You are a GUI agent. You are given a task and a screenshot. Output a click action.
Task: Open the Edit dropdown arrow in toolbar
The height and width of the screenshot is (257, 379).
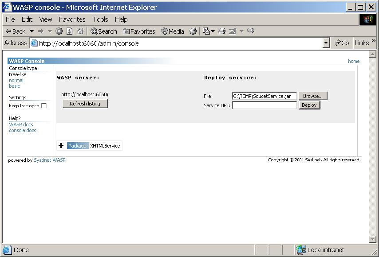click(x=242, y=31)
